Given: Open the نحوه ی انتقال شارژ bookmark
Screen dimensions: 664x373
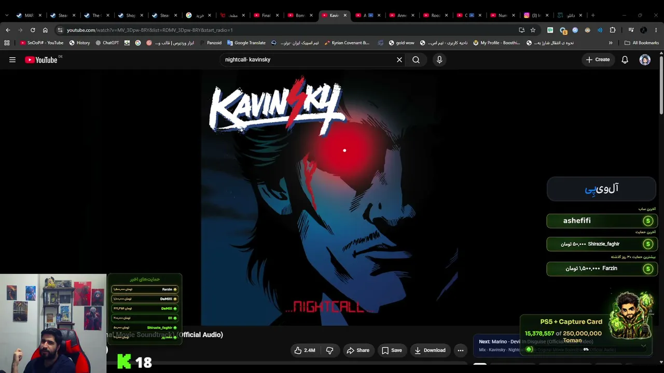Looking at the screenshot, I should tap(550, 43).
